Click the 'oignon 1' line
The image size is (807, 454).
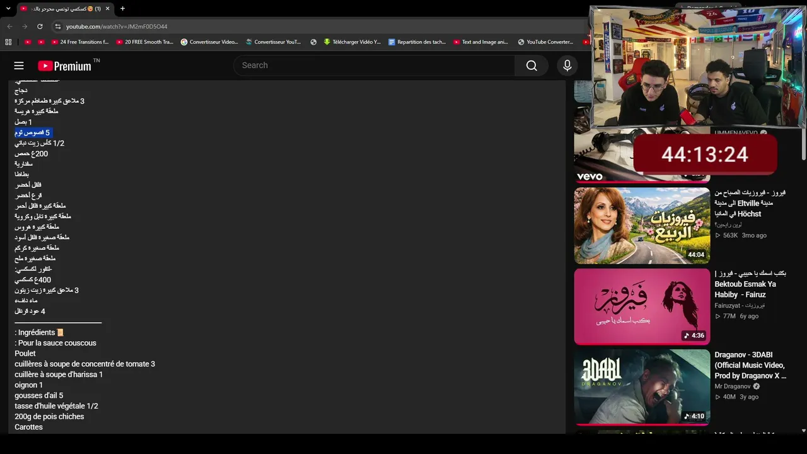click(29, 385)
